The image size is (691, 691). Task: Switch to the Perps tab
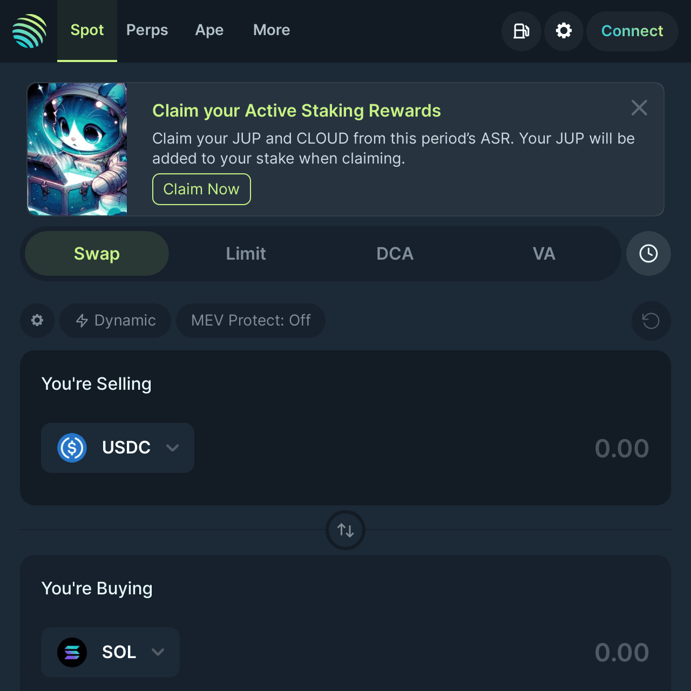pos(147,30)
